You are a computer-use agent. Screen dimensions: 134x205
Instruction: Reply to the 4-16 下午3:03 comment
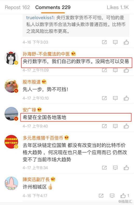115,42
